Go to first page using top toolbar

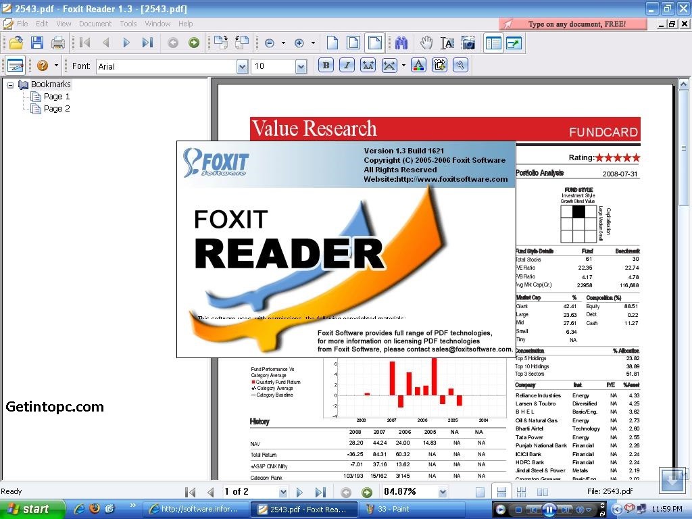[84, 43]
